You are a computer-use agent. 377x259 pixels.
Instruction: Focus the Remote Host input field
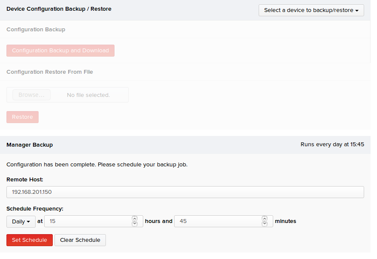pyautogui.click(x=185, y=192)
